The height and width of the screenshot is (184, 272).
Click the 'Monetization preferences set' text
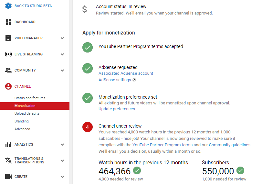pyautogui.click(x=128, y=97)
